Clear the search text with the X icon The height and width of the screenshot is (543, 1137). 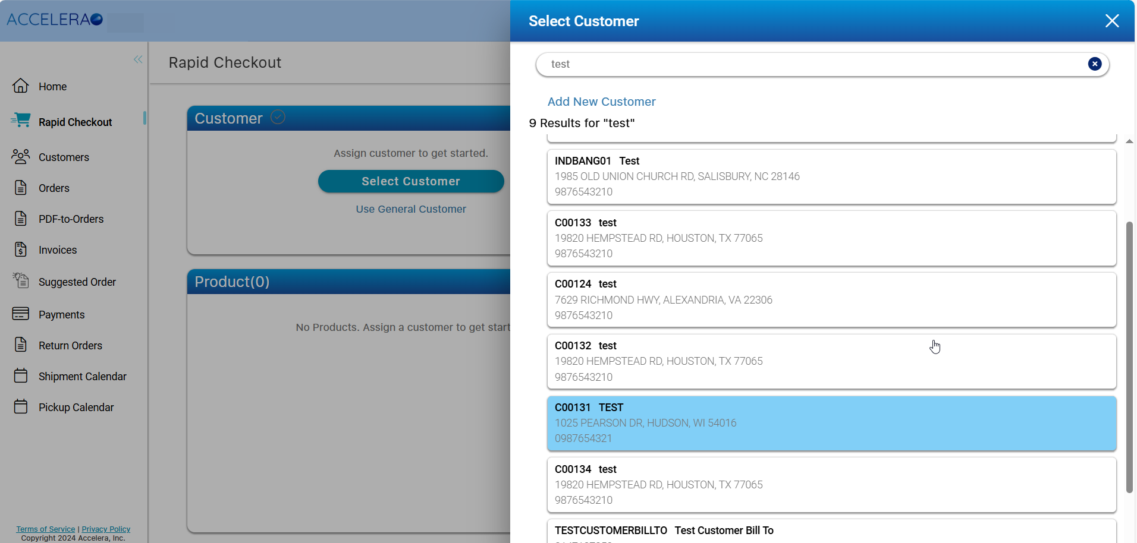pyautogui.click(x=1094, y=64)
